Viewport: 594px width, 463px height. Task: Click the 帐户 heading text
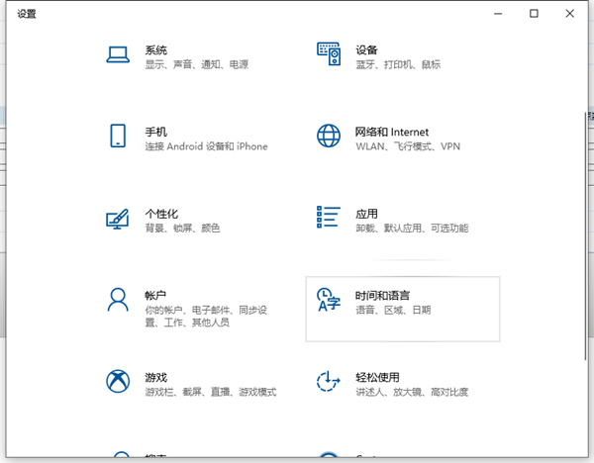[155, 295]
